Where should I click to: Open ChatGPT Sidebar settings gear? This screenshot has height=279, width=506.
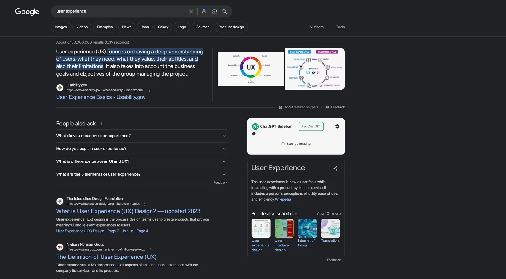(337, 126)
